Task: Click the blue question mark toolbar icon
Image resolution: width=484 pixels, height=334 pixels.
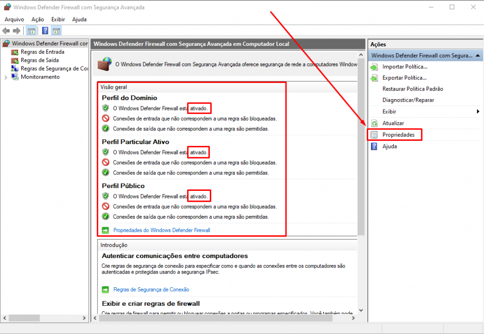Action: pyautogui.click(x=45, y=31)
